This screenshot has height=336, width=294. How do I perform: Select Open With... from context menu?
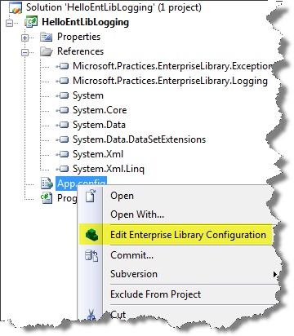(x=137, y=214)
